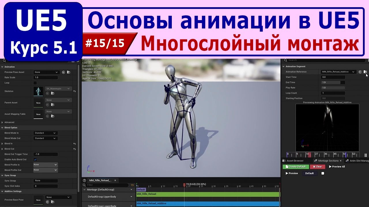Screen dimensions: 369x207
Task: Use selected asset for Asset Mapping Table
Action: [48, 116]
